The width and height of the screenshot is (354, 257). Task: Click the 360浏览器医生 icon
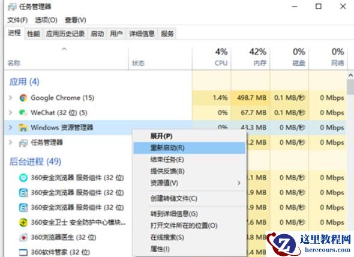tap(23, 238)
